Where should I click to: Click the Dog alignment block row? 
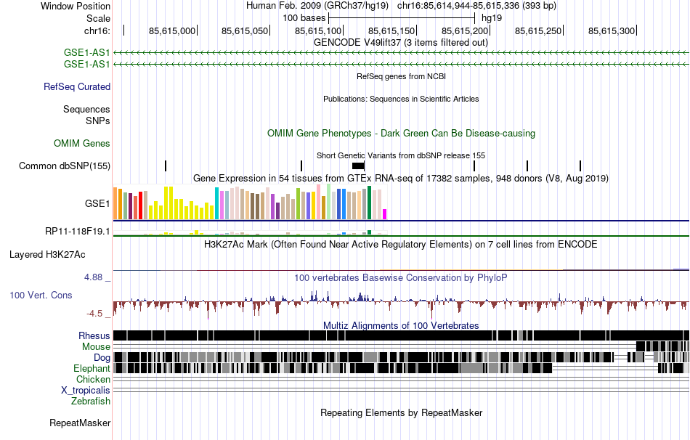tap(401, 357)
